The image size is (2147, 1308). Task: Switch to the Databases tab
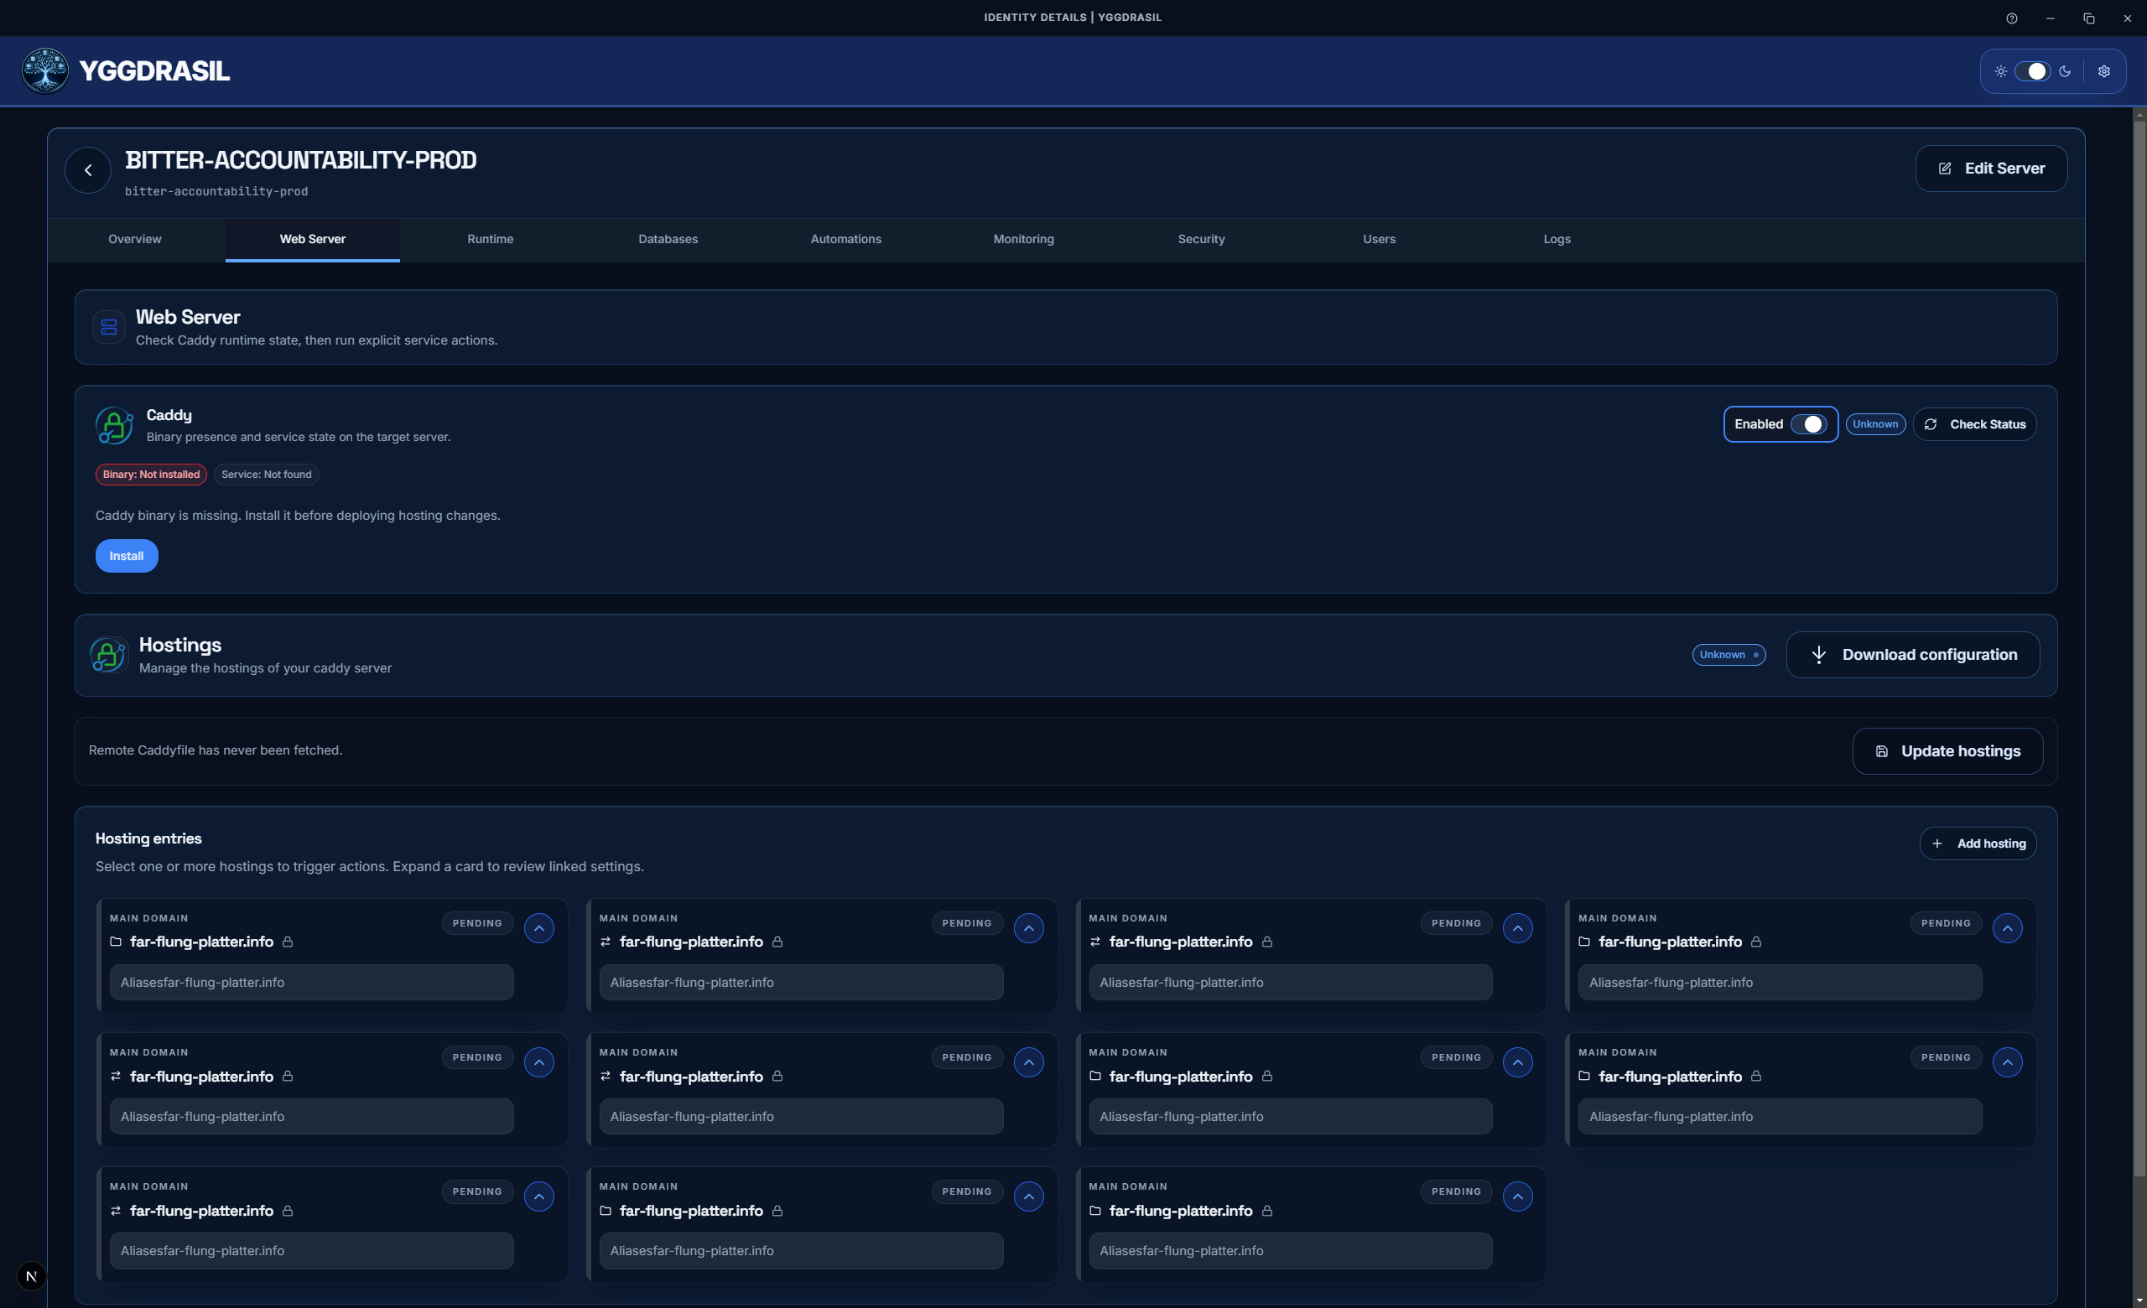point(668,239)
